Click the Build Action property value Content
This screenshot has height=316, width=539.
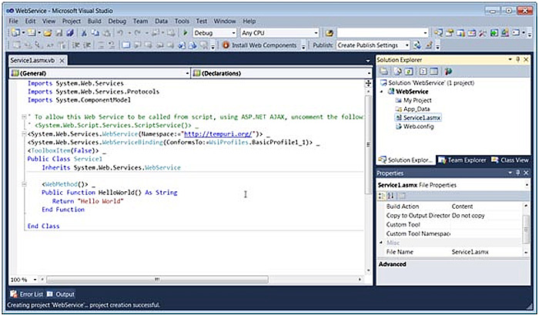tap(462, 207)
